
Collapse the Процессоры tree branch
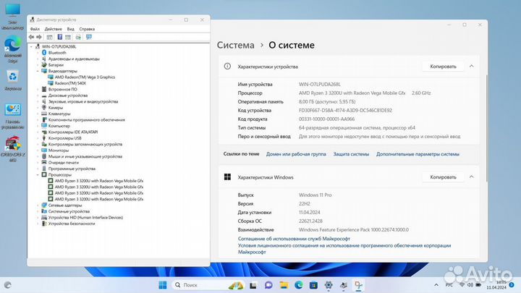[x=38, y=174]
